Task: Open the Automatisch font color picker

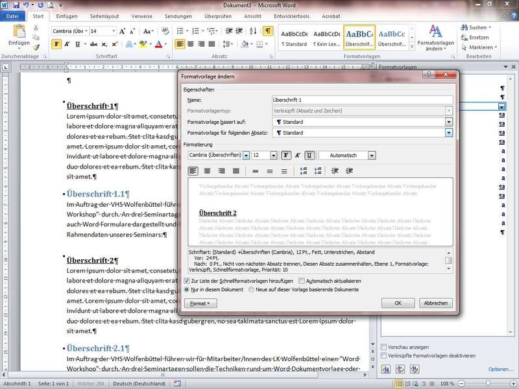Action: (x=372, y=156)
